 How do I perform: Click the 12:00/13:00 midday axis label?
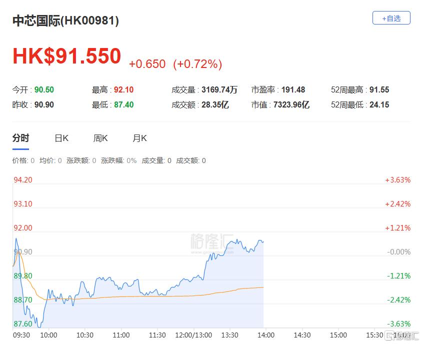(192, 335)
